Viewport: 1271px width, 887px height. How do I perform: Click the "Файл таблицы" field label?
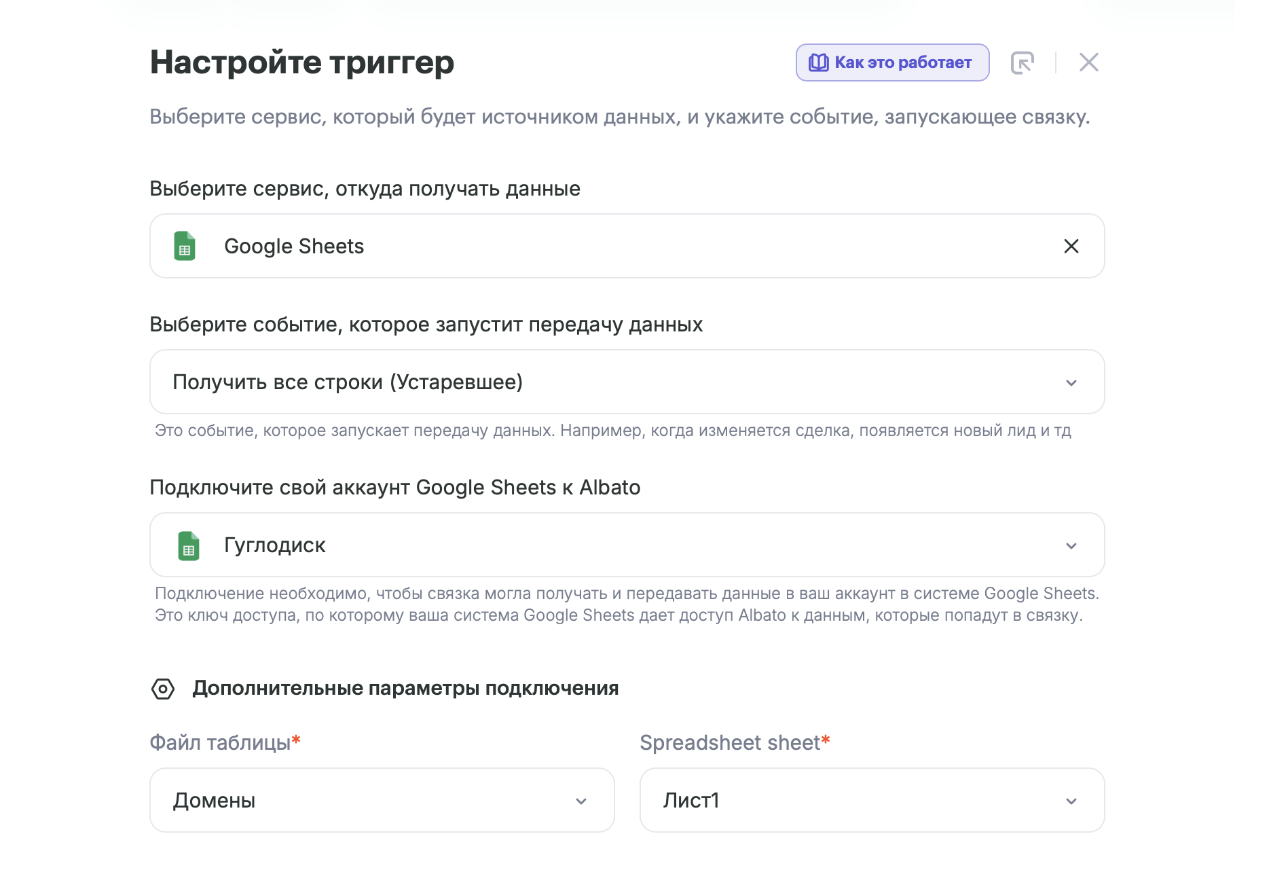click(220, 743)
